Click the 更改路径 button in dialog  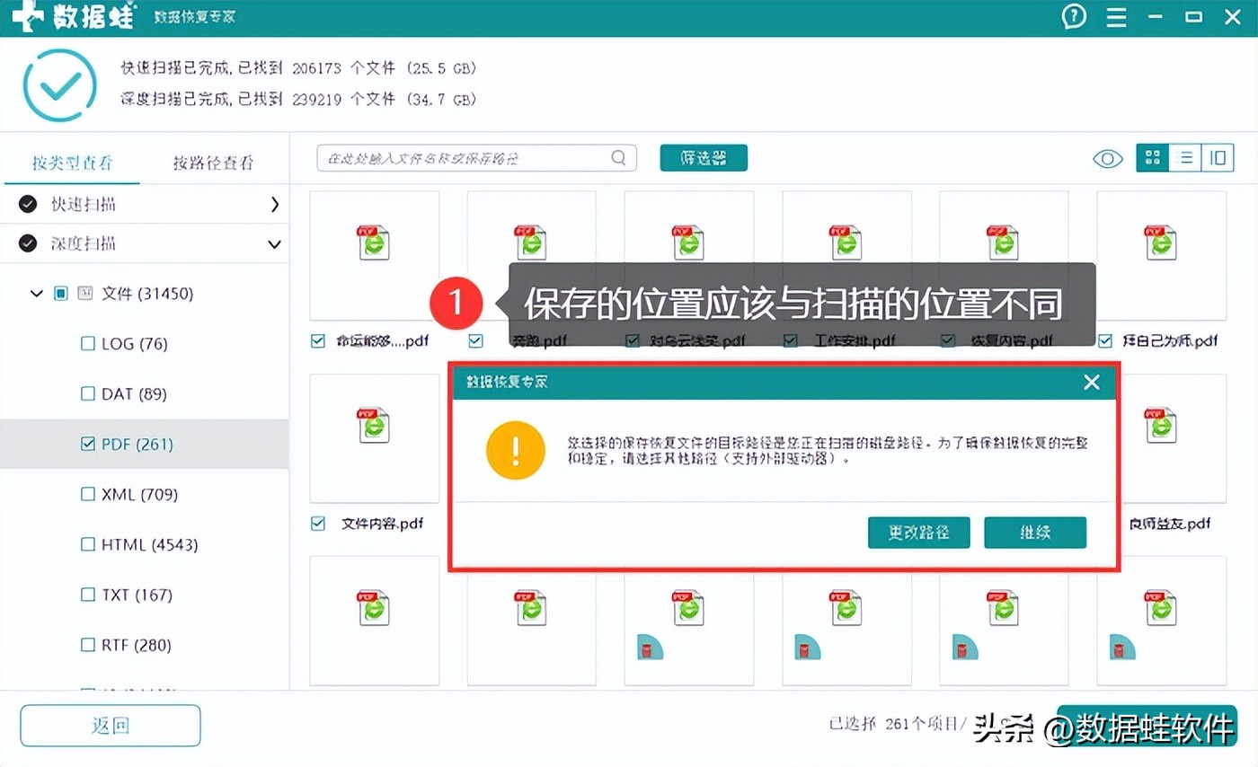[x=918, y=532]
